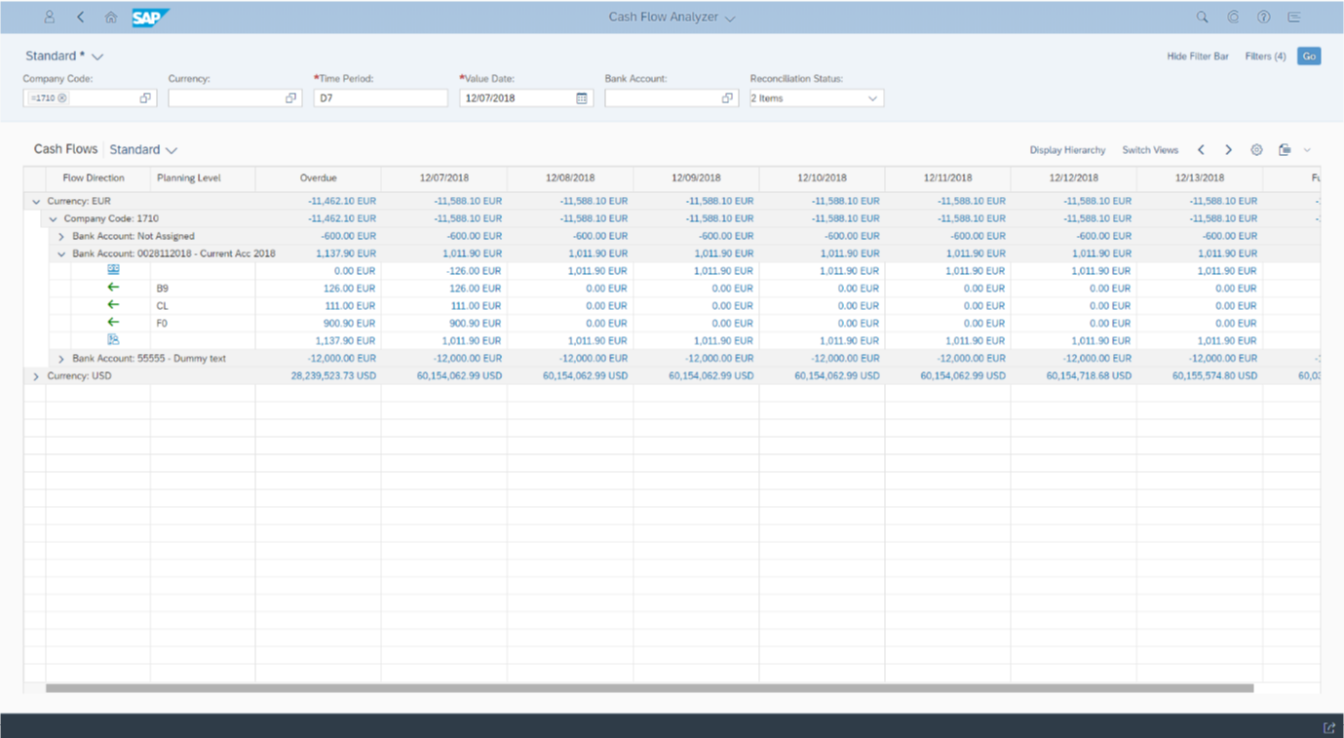Click the inflow arrow for F0

(x=113, y=323)
